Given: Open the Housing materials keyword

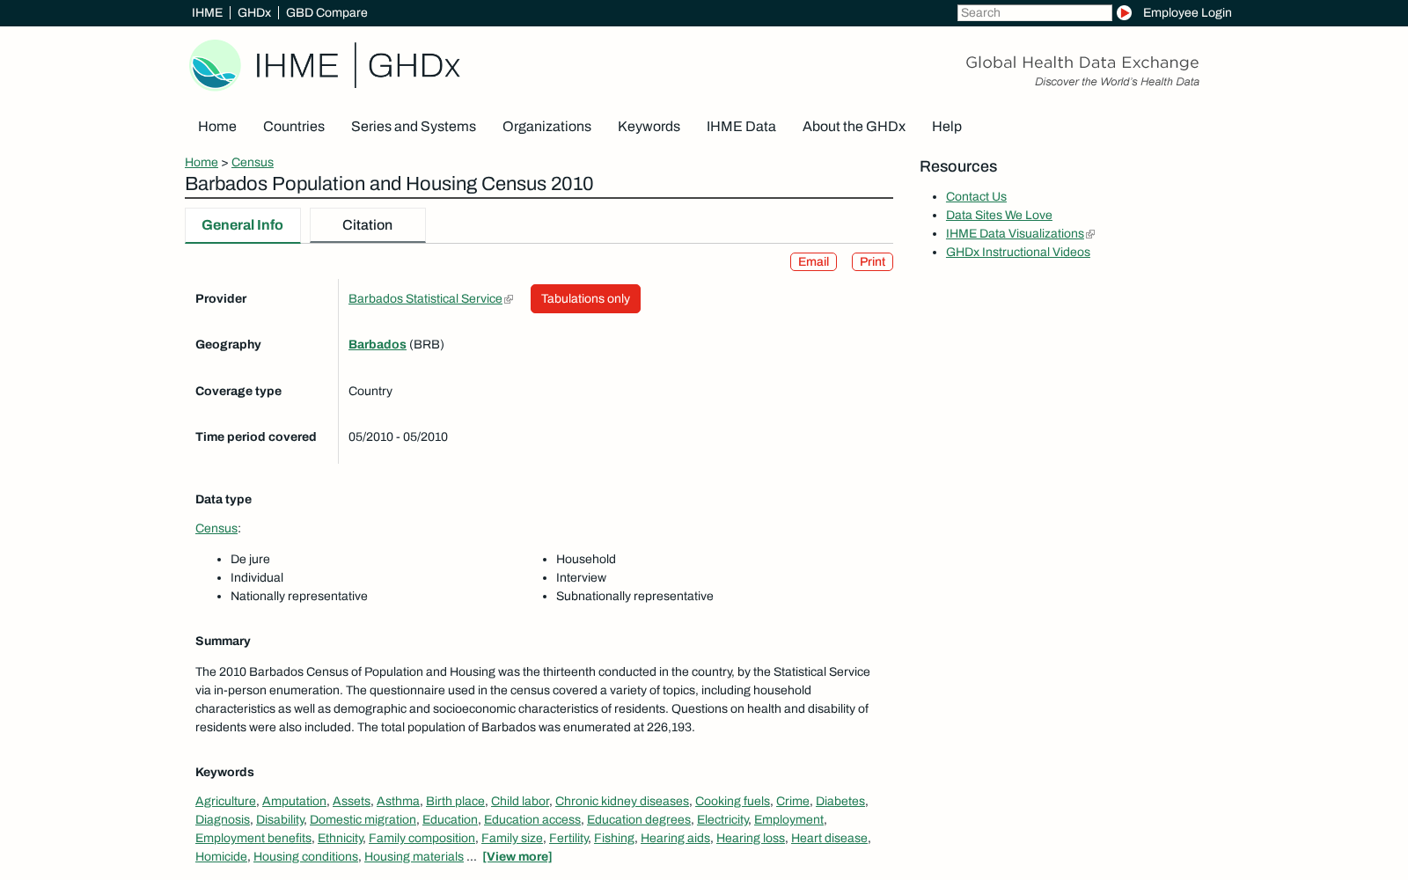Looking at the screenshot, I should [x=414, y=856].
